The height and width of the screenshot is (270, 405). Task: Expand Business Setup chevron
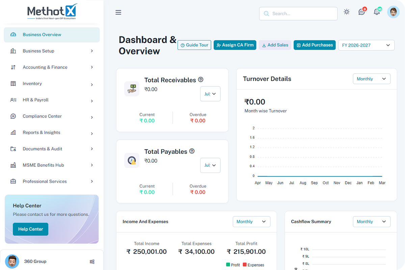(x=92, y=51)
